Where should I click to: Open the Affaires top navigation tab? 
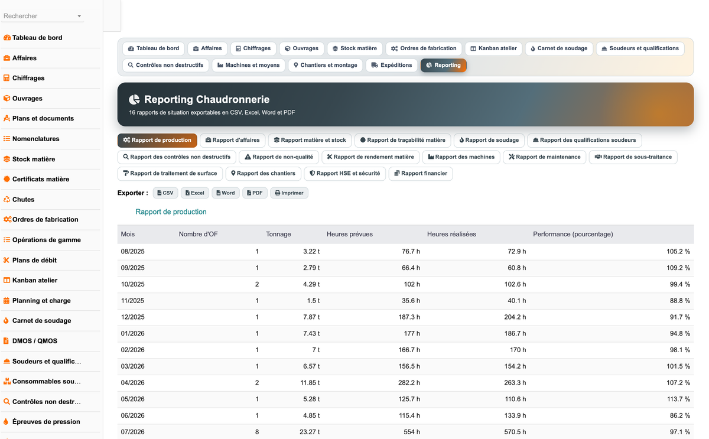[x=207, y=48]
